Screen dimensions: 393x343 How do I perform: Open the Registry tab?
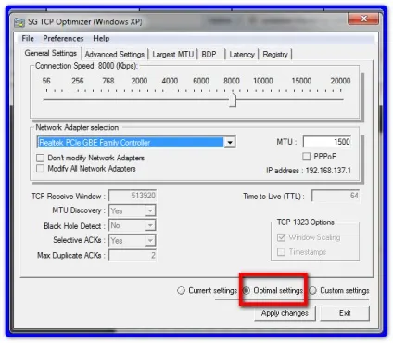(x=275, y=55)
